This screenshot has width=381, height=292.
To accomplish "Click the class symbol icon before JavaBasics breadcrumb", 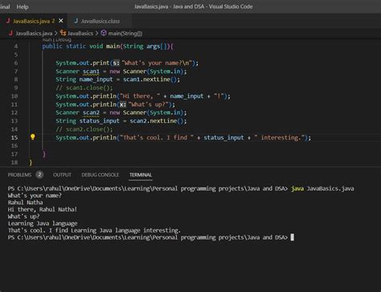I will pos(63,33).
